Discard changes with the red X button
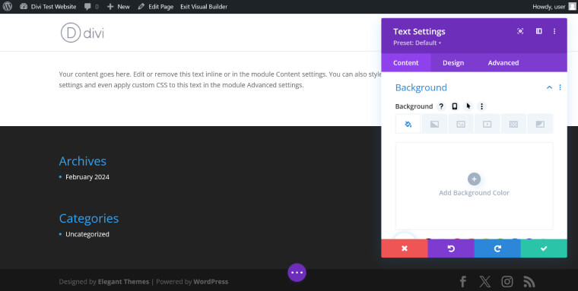 click(x=405, y=248)
